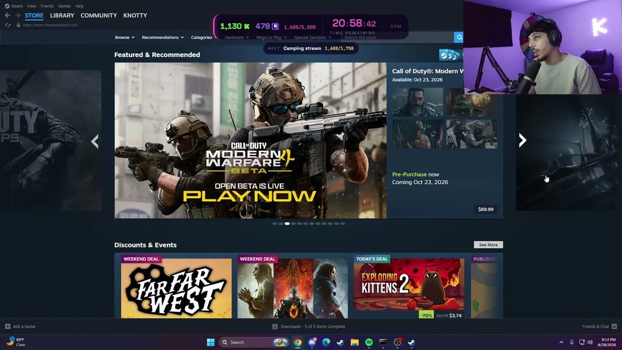Screen dimensions: 622x350
Task: Click the See More button for Discounts & Events
Action: (488, 245)
